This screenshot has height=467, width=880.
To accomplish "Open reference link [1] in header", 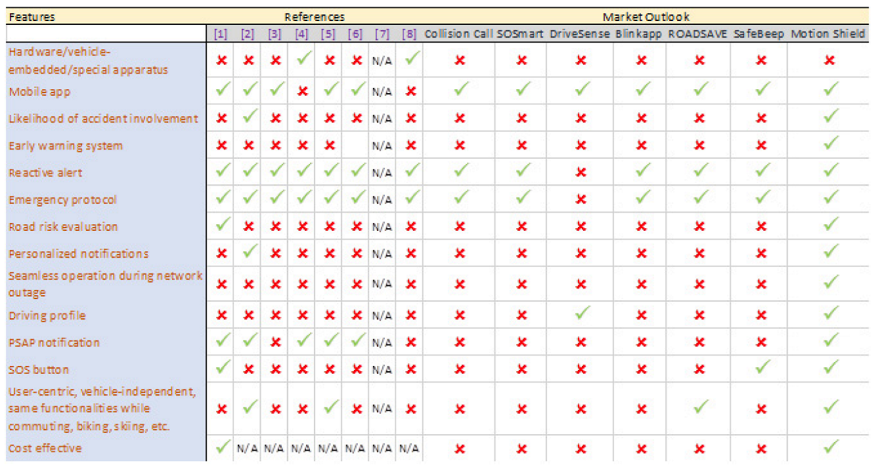I will (222, 34).
